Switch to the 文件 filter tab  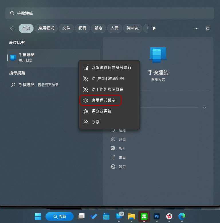66,28
